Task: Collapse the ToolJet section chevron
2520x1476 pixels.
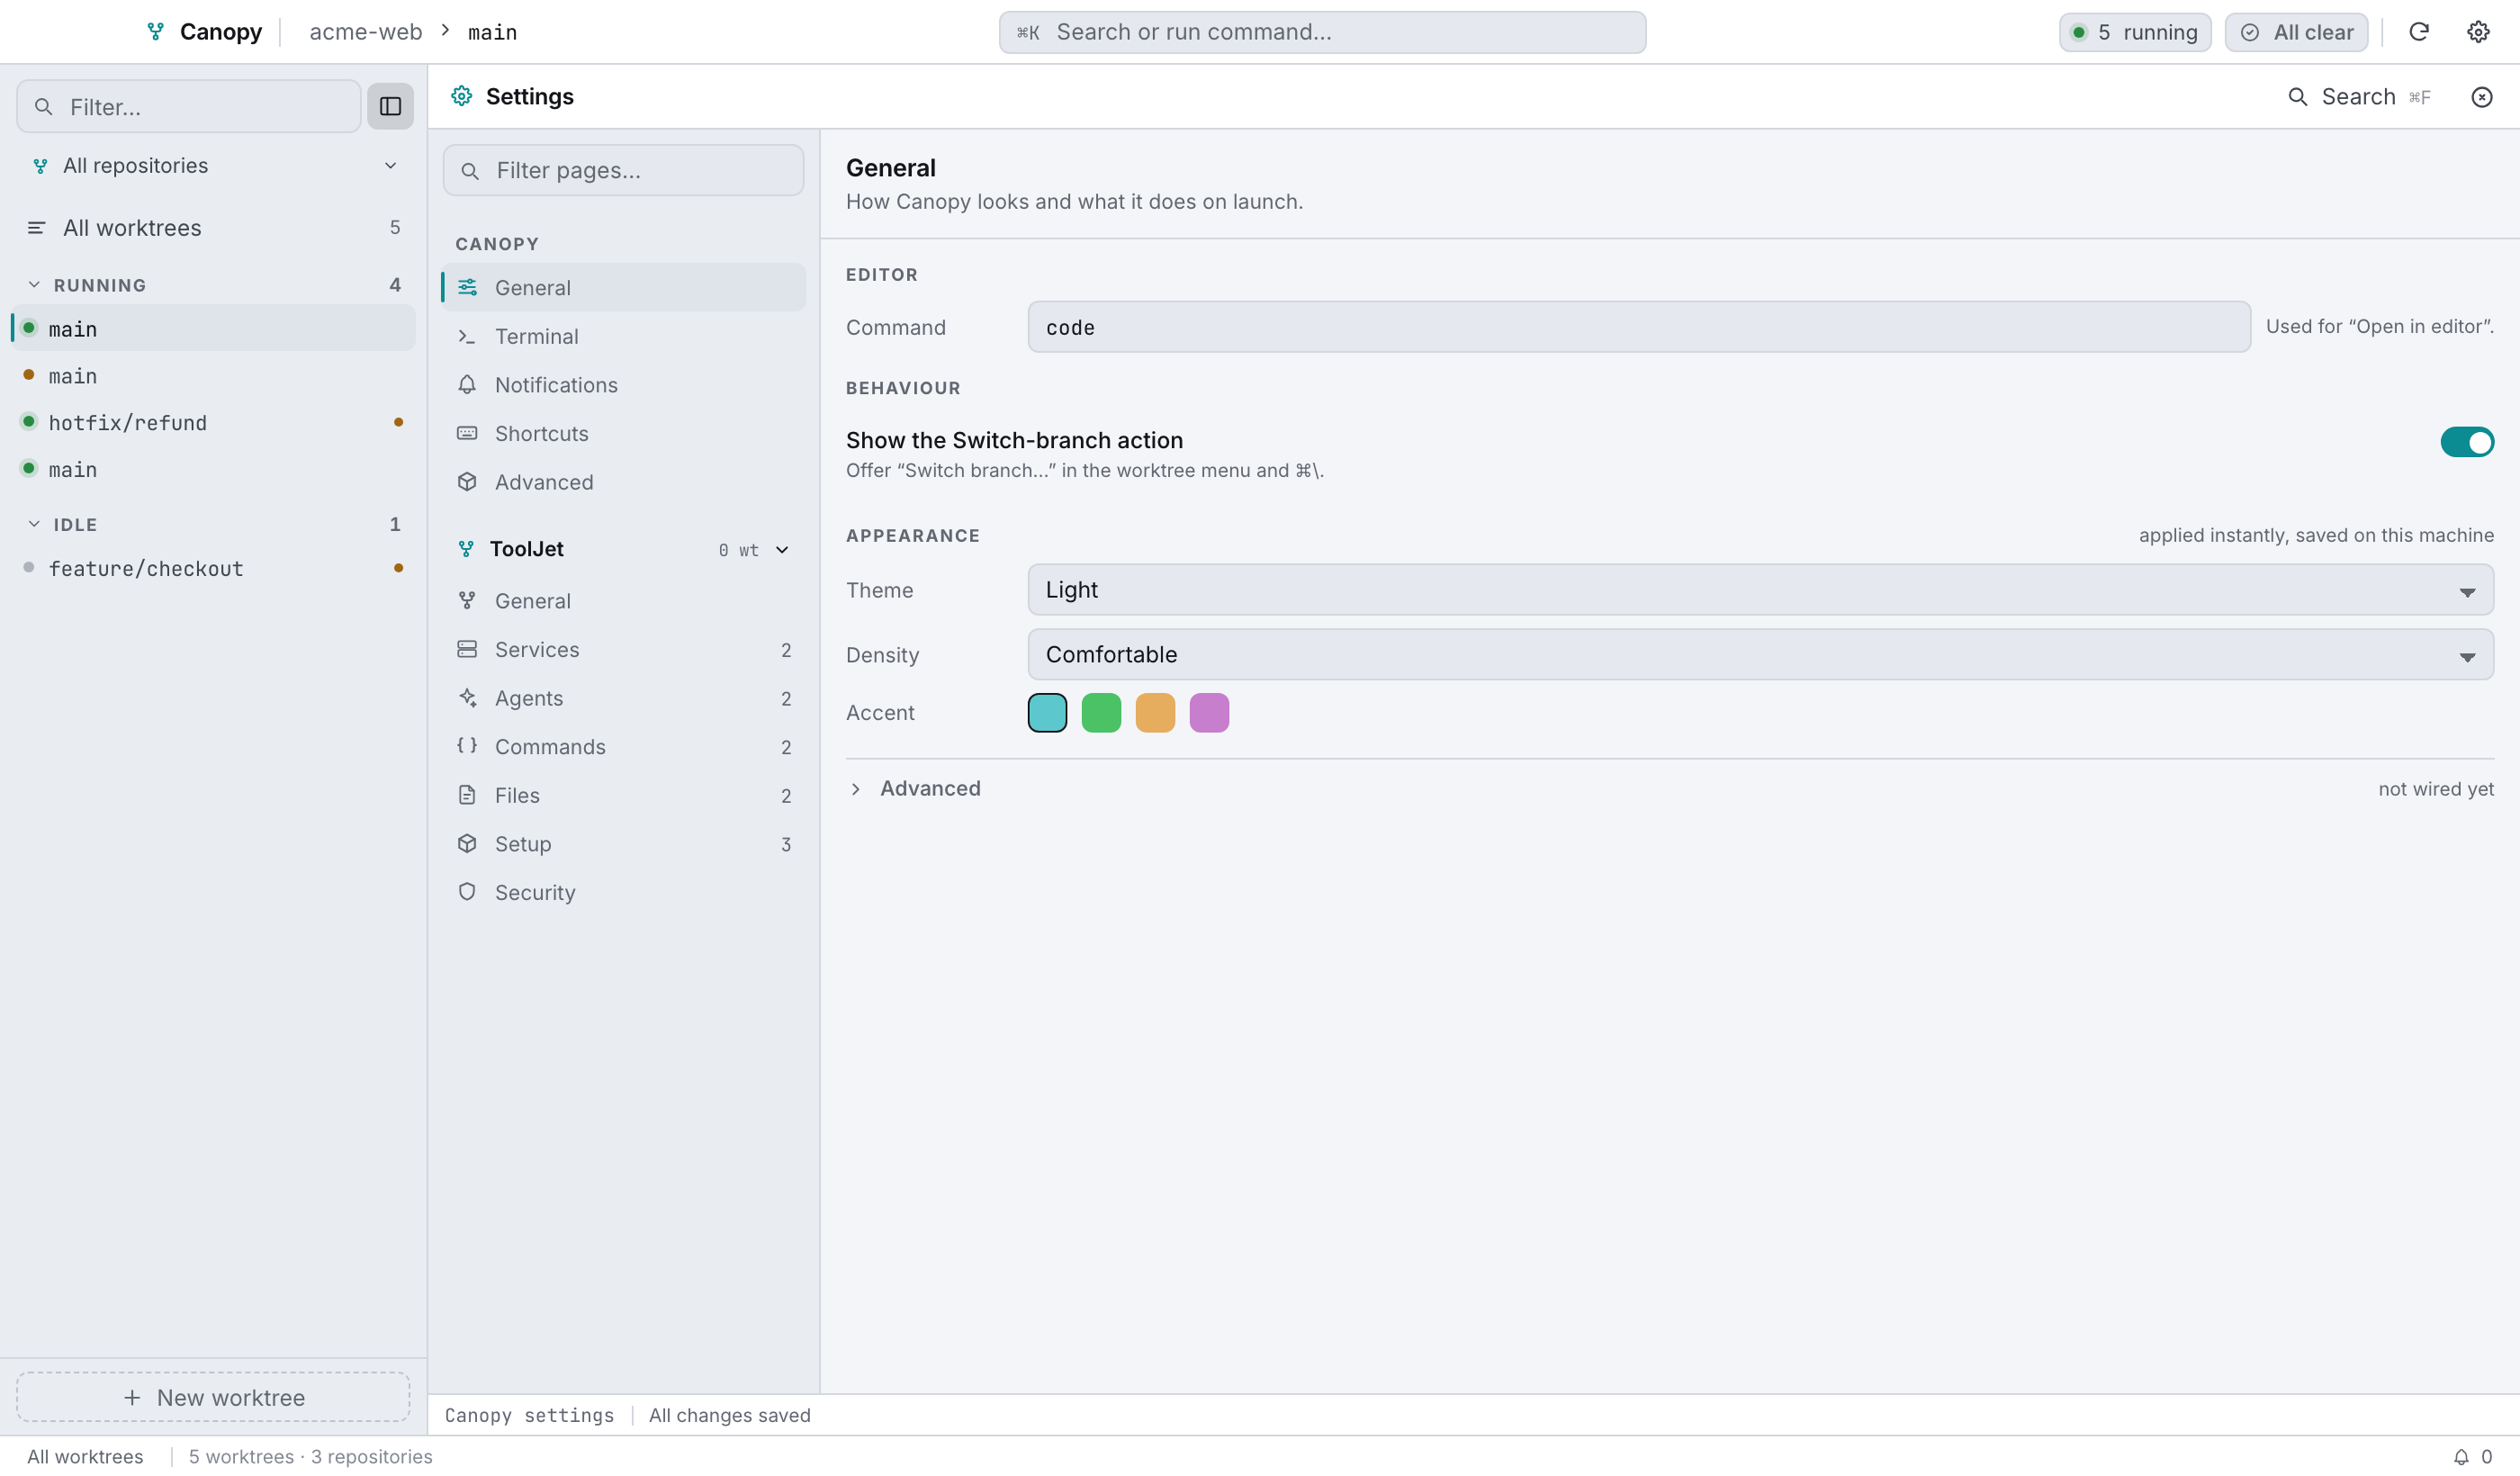Action: pyautogui.click(x=782, y=549)
